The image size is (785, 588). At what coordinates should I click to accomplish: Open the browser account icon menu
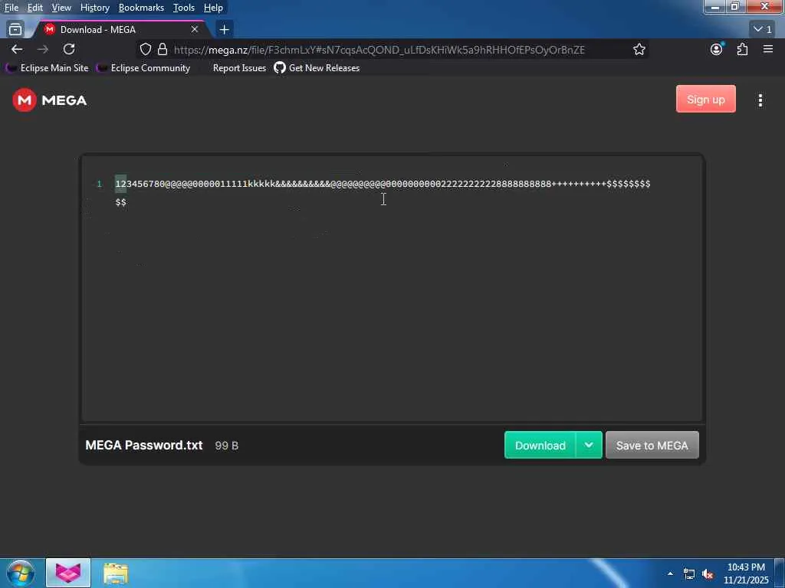717,49
